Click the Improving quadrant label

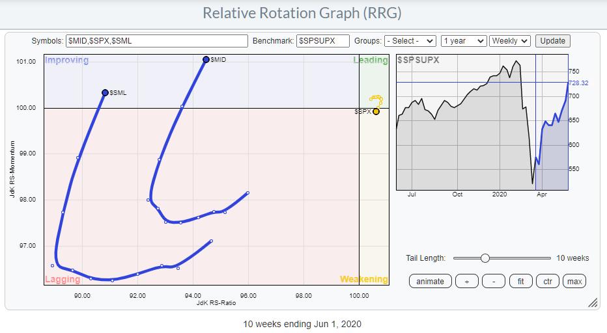[x=66, y=60]
